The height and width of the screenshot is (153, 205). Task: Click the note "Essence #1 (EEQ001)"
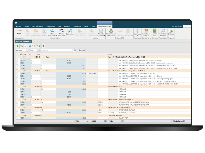tap(115, 86)
